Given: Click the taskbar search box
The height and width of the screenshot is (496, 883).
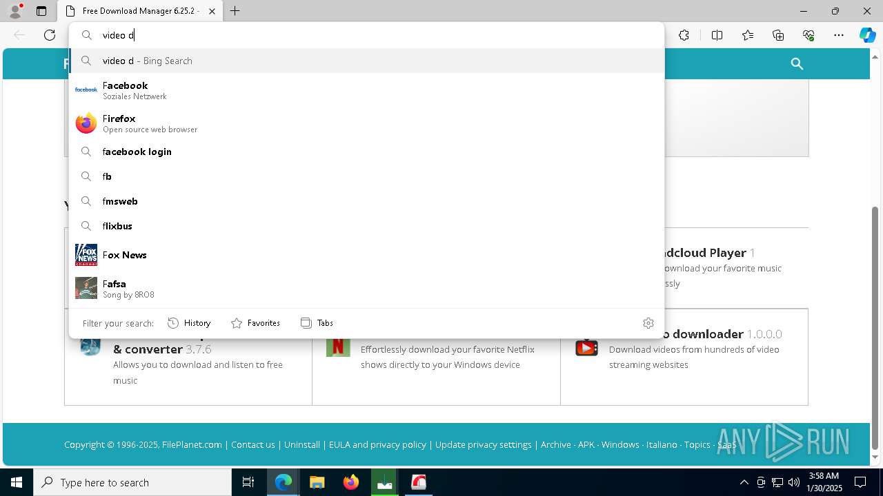Looking at the screenshot, I should 132,482.
